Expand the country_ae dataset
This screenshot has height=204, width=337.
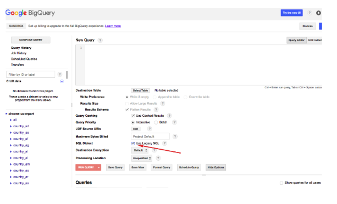[x=10, y=133]
